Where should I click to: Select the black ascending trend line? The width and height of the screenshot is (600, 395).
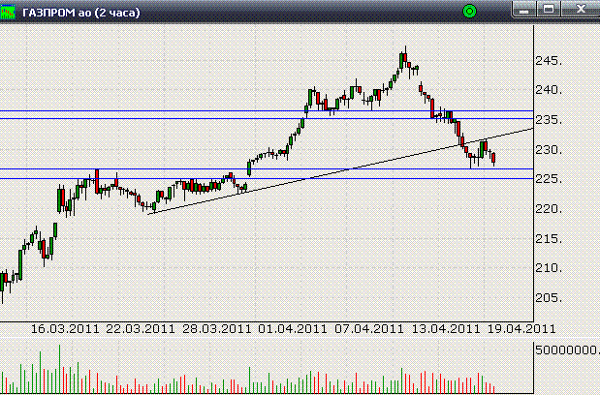click(x=340, y=171)
